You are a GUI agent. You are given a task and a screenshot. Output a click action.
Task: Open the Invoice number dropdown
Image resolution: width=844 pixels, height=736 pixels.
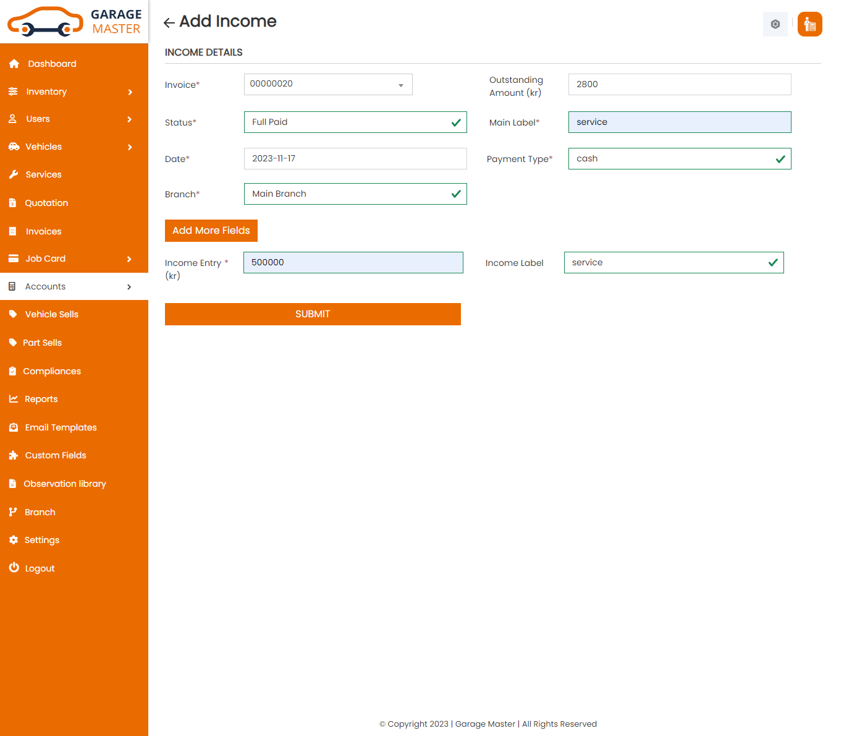(x=328, y=85)
